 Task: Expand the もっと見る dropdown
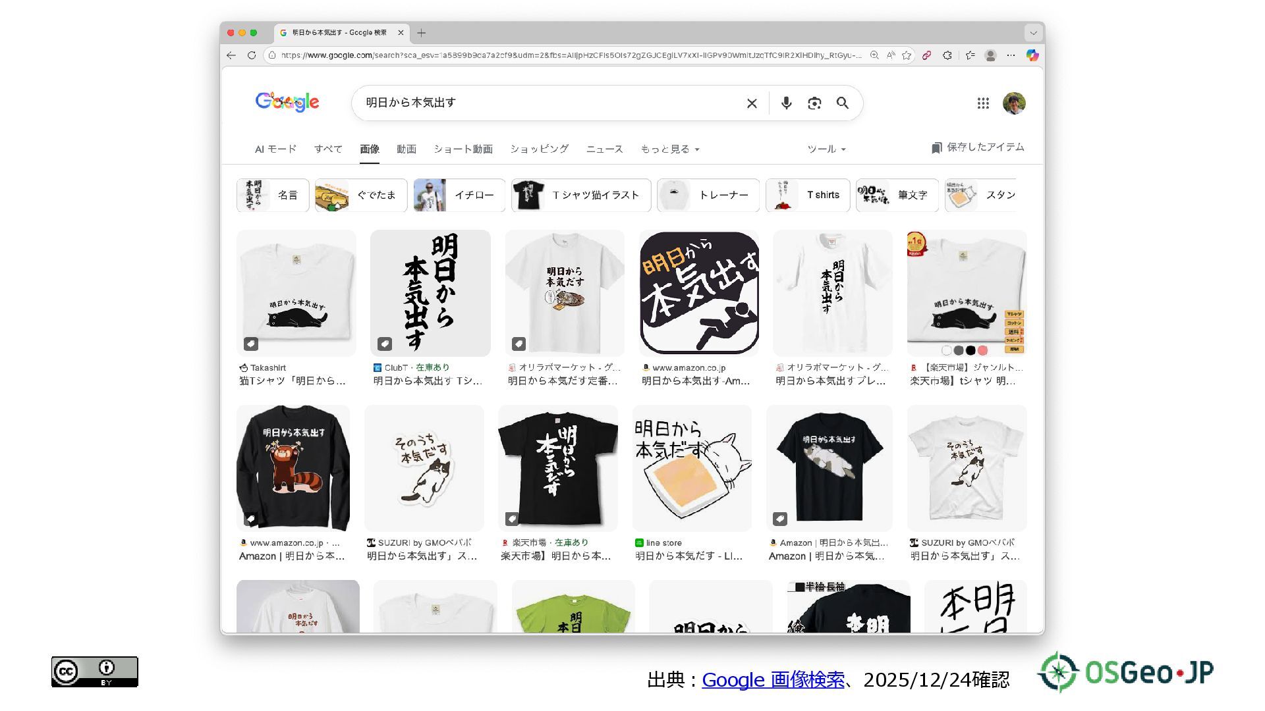tap(669, 149)
